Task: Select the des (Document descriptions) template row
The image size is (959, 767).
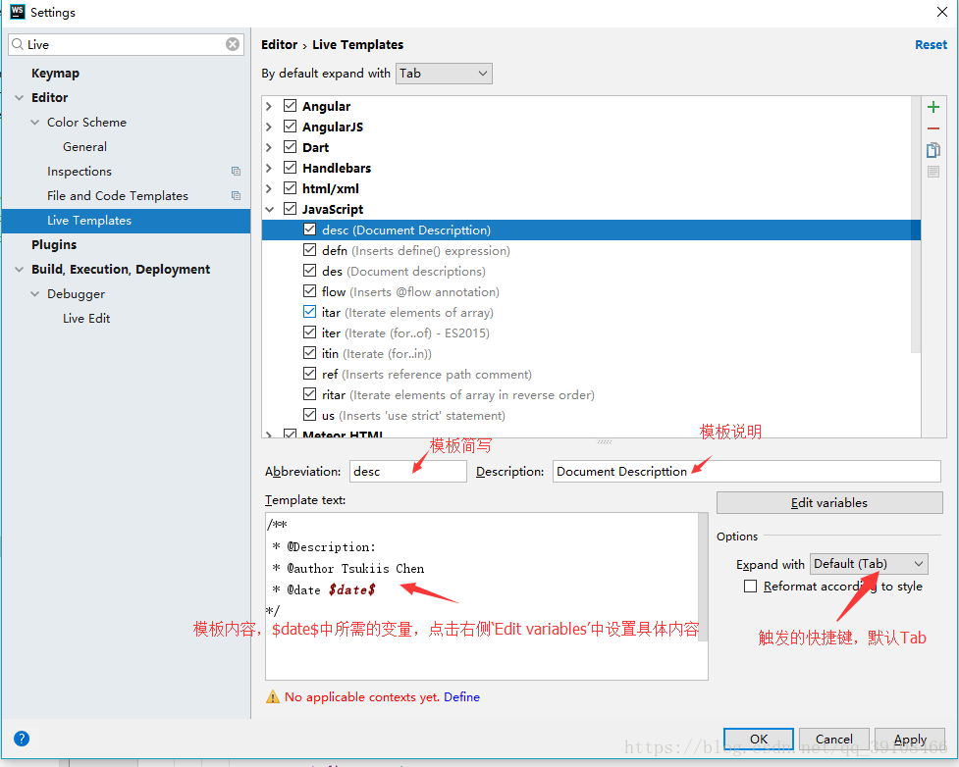Action: pyautogui.click(x=591, y=271)
